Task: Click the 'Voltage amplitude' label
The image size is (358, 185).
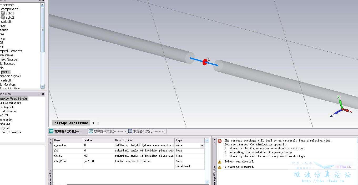Action: point(70,123)
